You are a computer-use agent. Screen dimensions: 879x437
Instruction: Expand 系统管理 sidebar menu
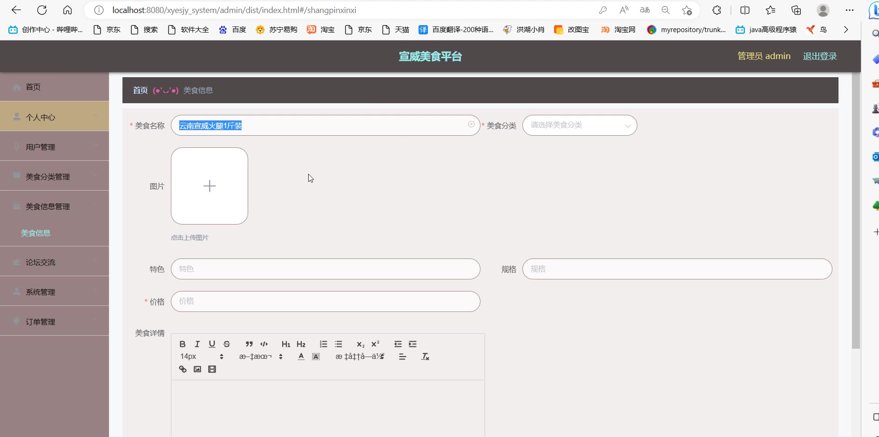(54, 291)
